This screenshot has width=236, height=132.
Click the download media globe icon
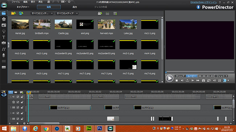tap(21, 13)
